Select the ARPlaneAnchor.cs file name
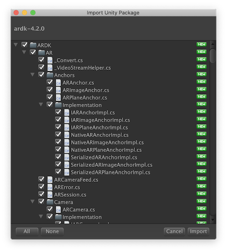 click(85, 97)
